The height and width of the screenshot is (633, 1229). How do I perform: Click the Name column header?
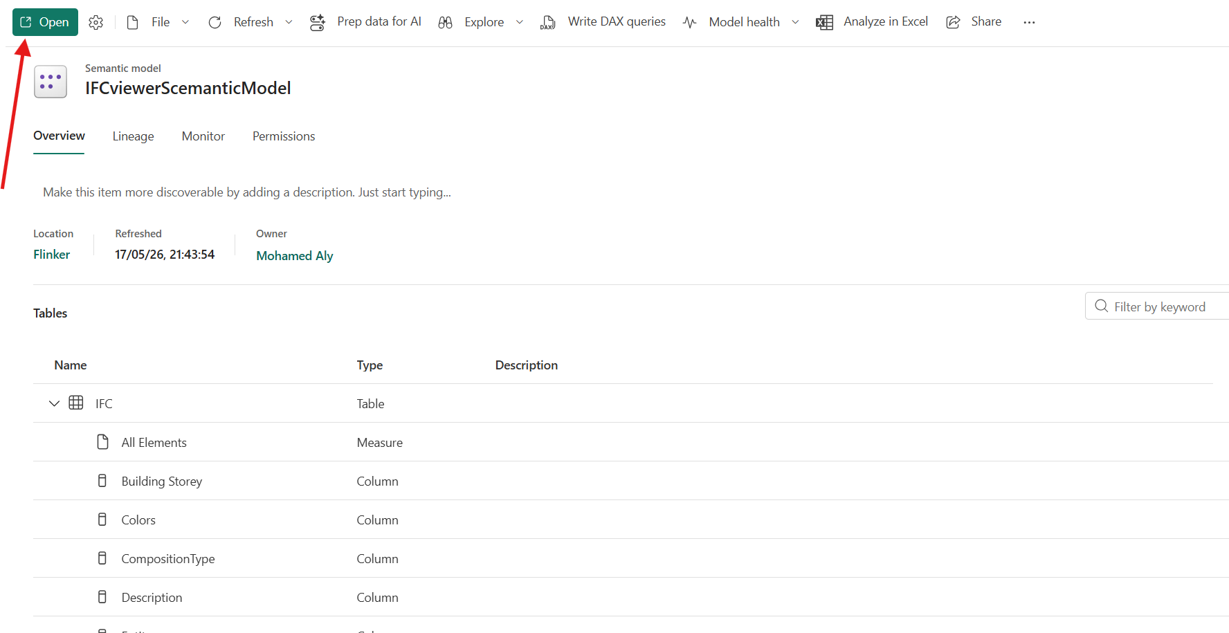[x=71, y=365]
